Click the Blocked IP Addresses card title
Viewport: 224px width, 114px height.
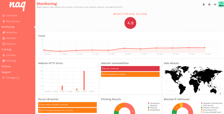tap(177, 99)
